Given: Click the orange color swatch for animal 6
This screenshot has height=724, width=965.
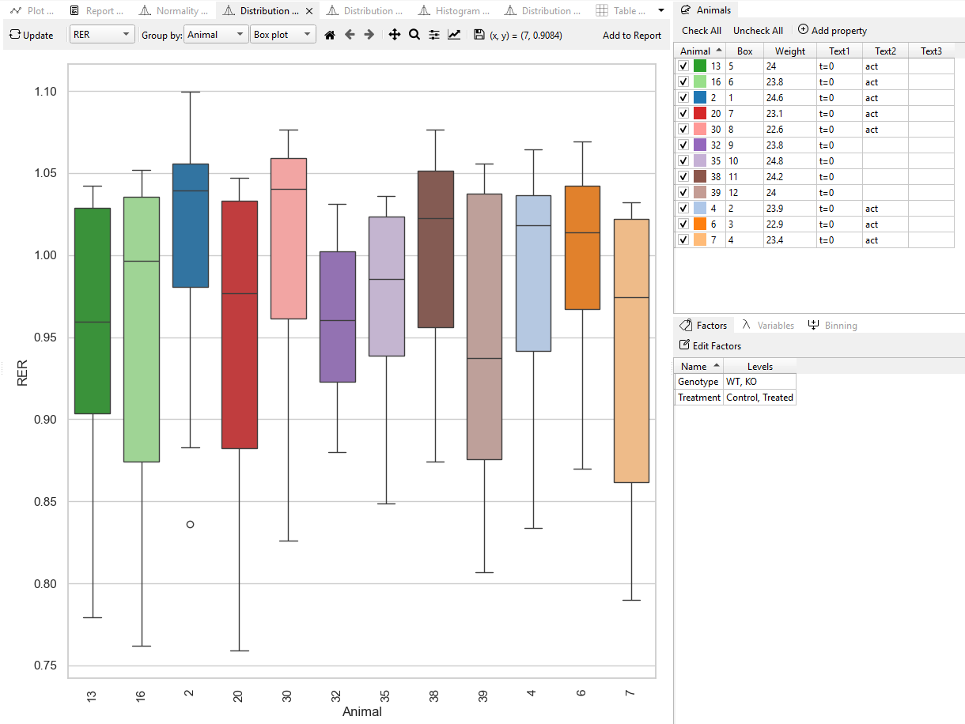Looking at the screenshot, I should click(x=700, y=224).
